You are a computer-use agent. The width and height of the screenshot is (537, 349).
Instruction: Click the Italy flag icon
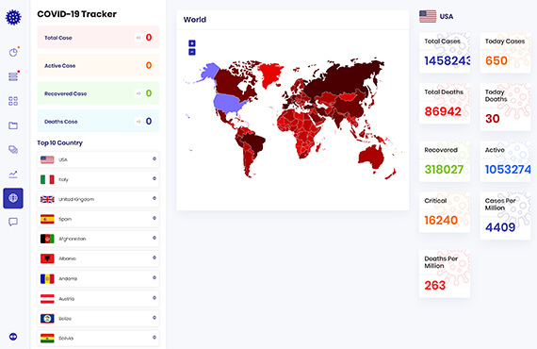coord(47,179)
